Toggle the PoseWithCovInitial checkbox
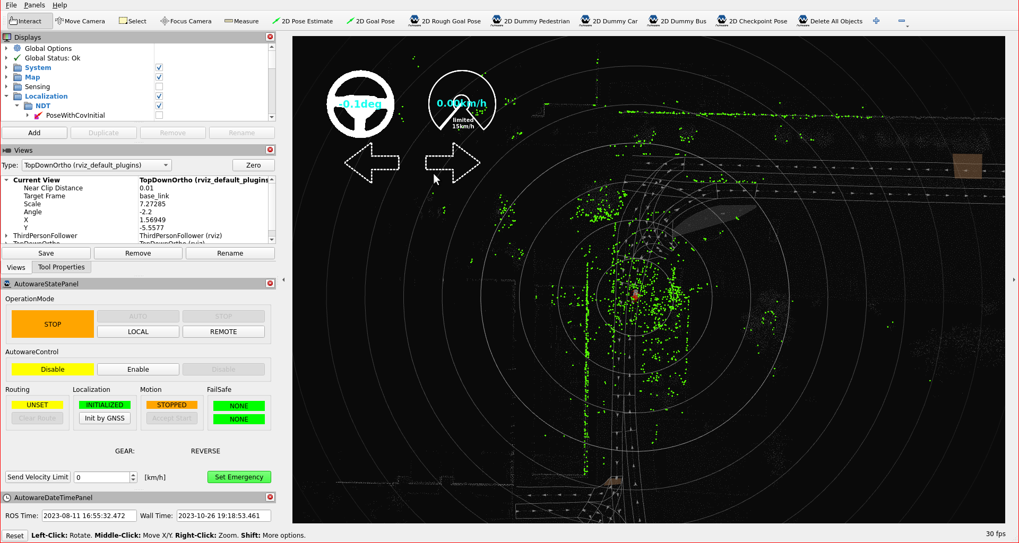This screenshot has width=1019, height=543. (159, 116)
